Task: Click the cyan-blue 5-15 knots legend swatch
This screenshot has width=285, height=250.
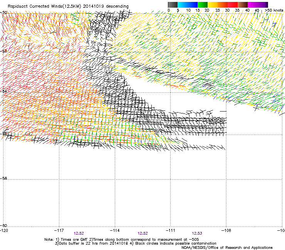Action: (188, 5)
